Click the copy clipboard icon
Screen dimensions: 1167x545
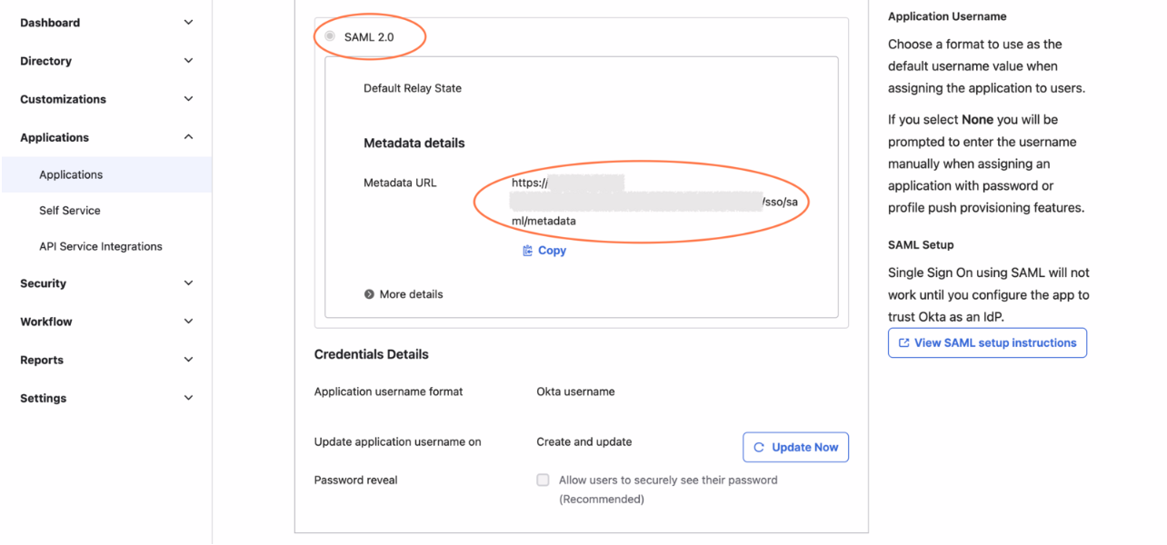(x=527, y=251)
